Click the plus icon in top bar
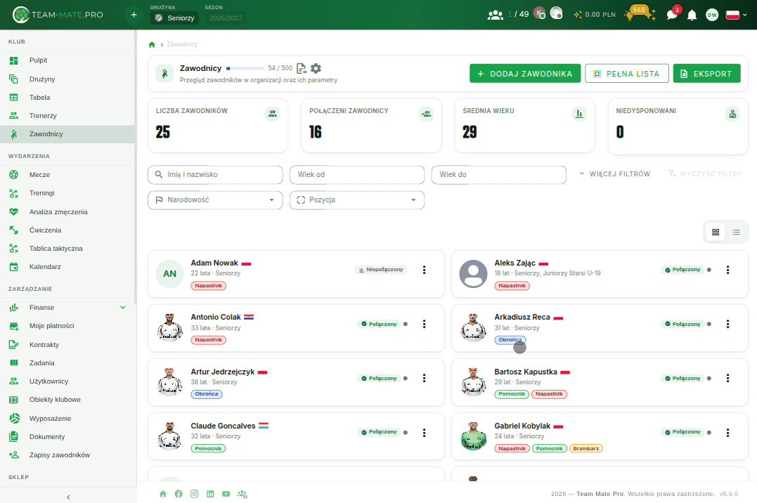 coord(134,15)
